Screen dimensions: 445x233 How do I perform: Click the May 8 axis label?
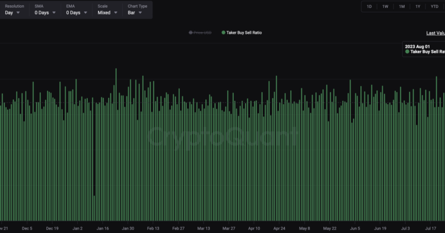[x=304, y=228]
